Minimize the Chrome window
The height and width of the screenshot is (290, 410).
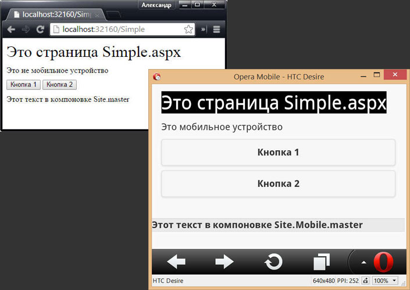coord(185,5)
